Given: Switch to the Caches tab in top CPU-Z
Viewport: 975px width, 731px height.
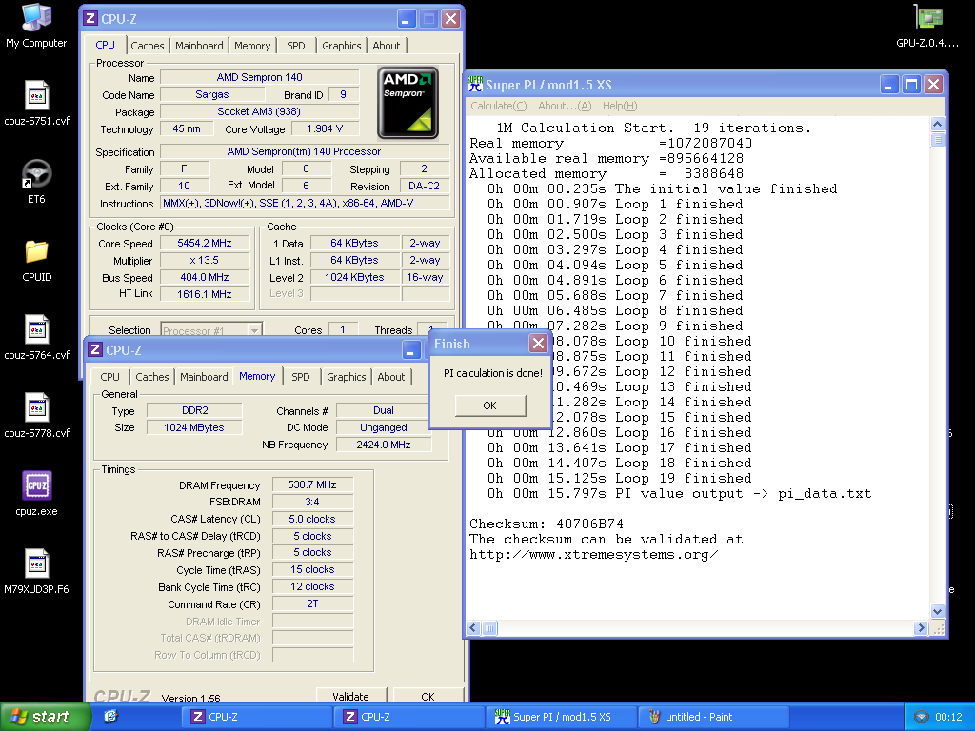Looking at the screenshot, I should (x=148, y=46).
